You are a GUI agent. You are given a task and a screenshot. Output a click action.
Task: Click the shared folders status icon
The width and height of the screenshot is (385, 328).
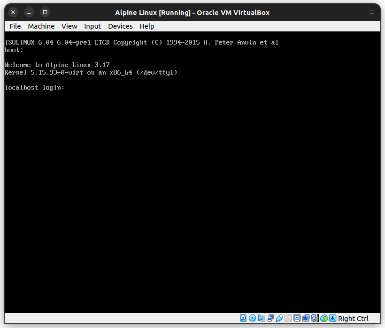[x=288, y=318]
